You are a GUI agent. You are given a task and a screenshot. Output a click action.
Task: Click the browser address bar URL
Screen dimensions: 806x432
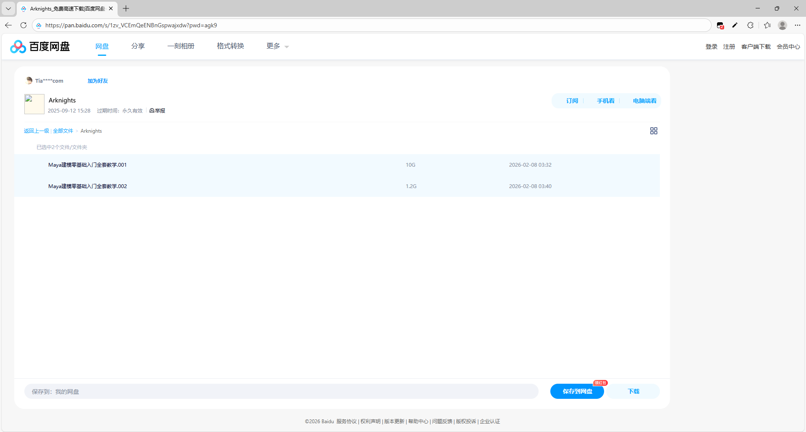point(131,25)
